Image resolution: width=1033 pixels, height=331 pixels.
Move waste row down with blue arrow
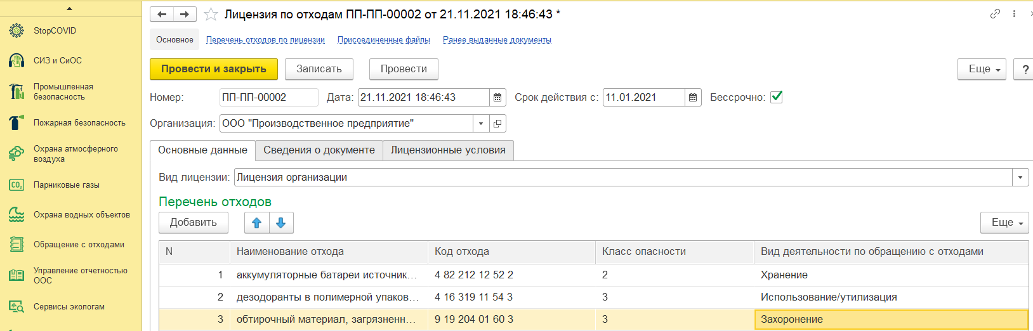coord(281,223)
